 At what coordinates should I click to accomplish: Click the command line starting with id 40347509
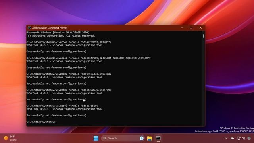click(89, 58)
